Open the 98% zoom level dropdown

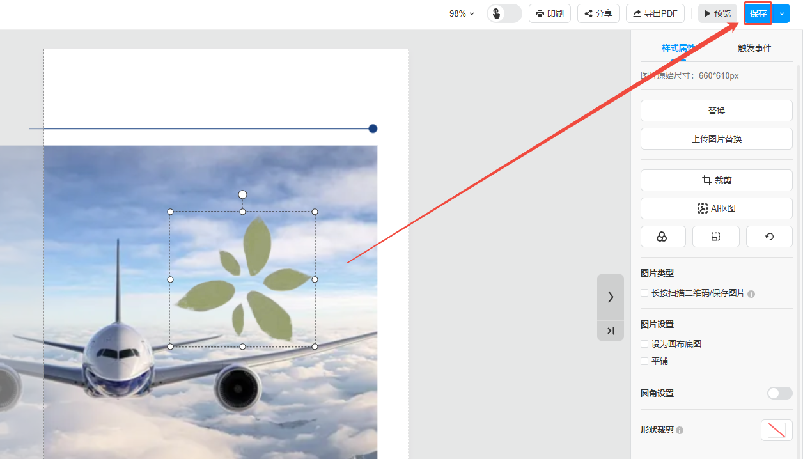pyautogui.click(x=462, y=13)
